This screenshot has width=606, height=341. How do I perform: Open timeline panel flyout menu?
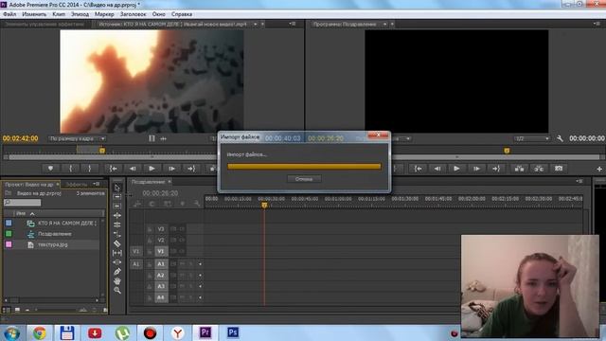point(579,181)
